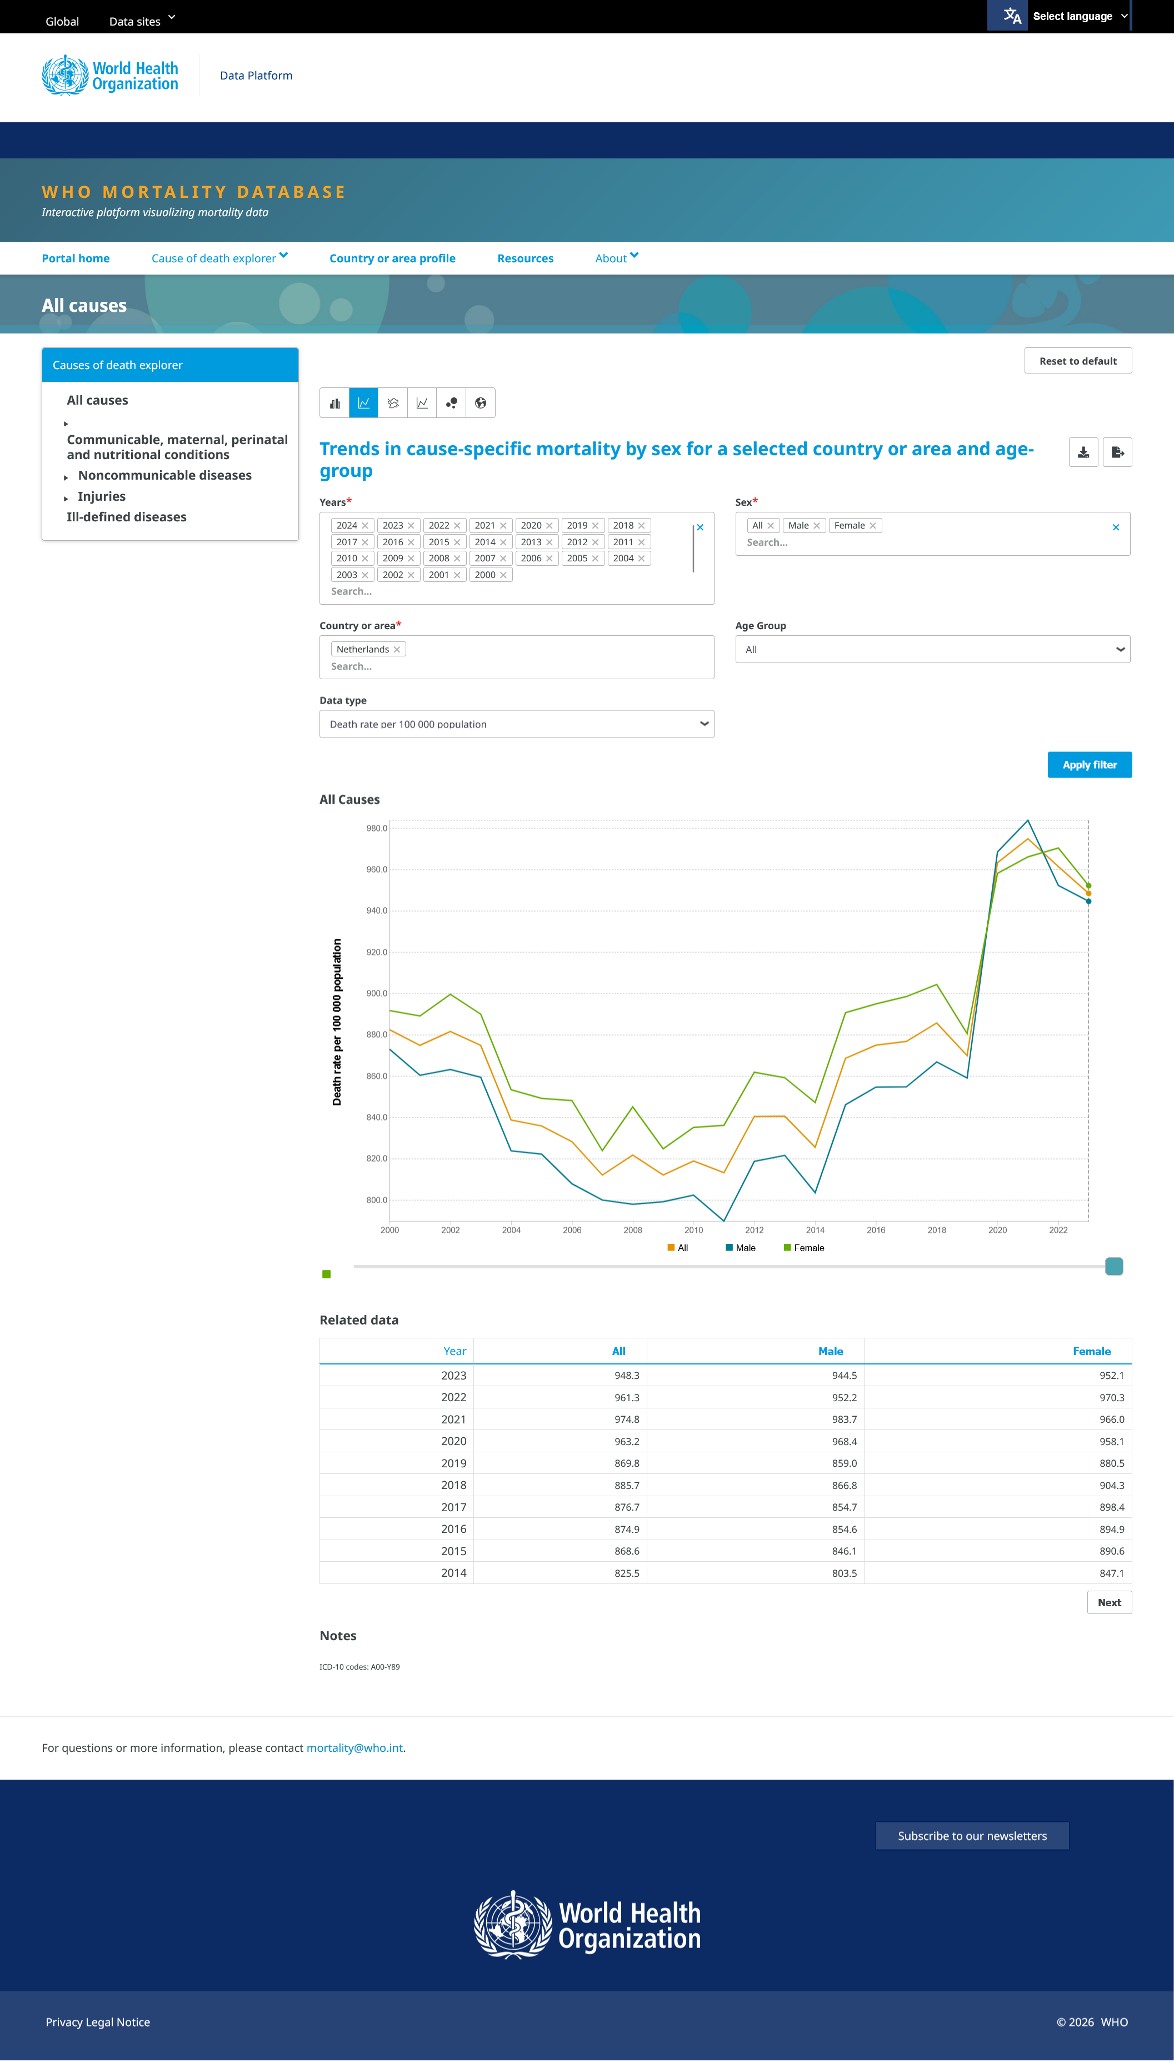Go to Country or area profile

point(393,258)
